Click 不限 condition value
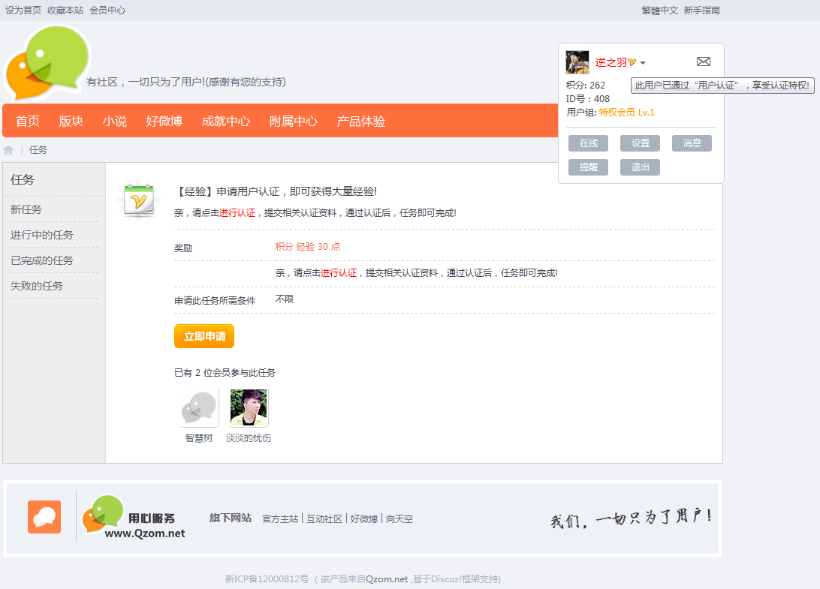 (285, 299)
